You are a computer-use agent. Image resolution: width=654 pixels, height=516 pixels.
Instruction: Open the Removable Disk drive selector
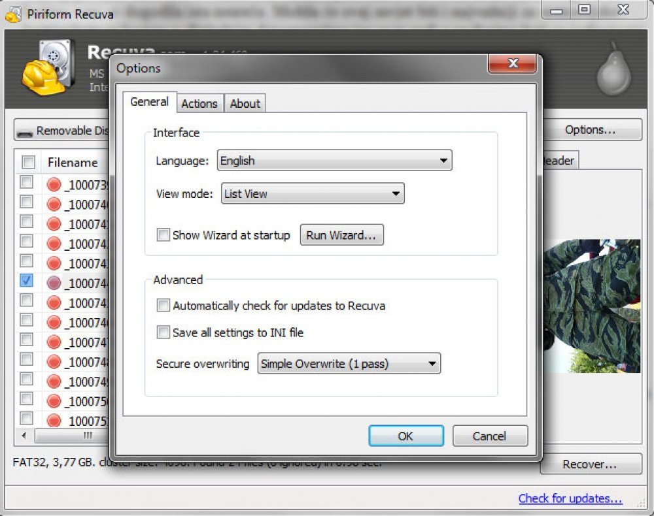63,131
